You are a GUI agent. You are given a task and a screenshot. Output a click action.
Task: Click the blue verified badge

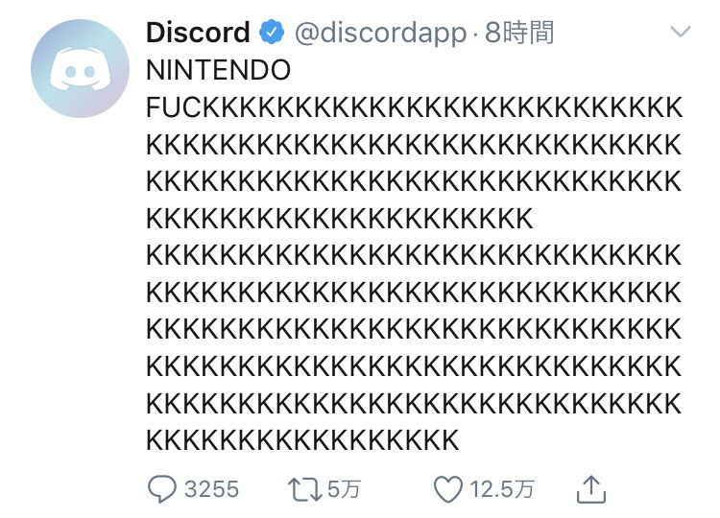click(272, 32)
